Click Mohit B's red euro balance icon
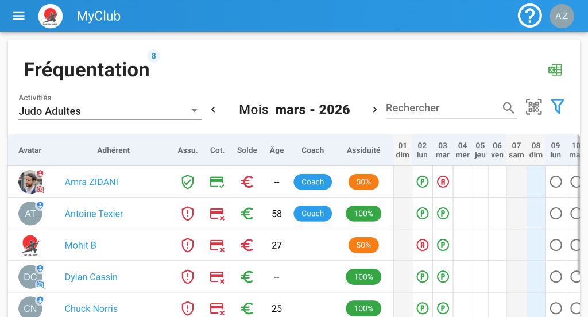This screenshot has height=317, width=588. pyautogui.click(x=247, y=245)
